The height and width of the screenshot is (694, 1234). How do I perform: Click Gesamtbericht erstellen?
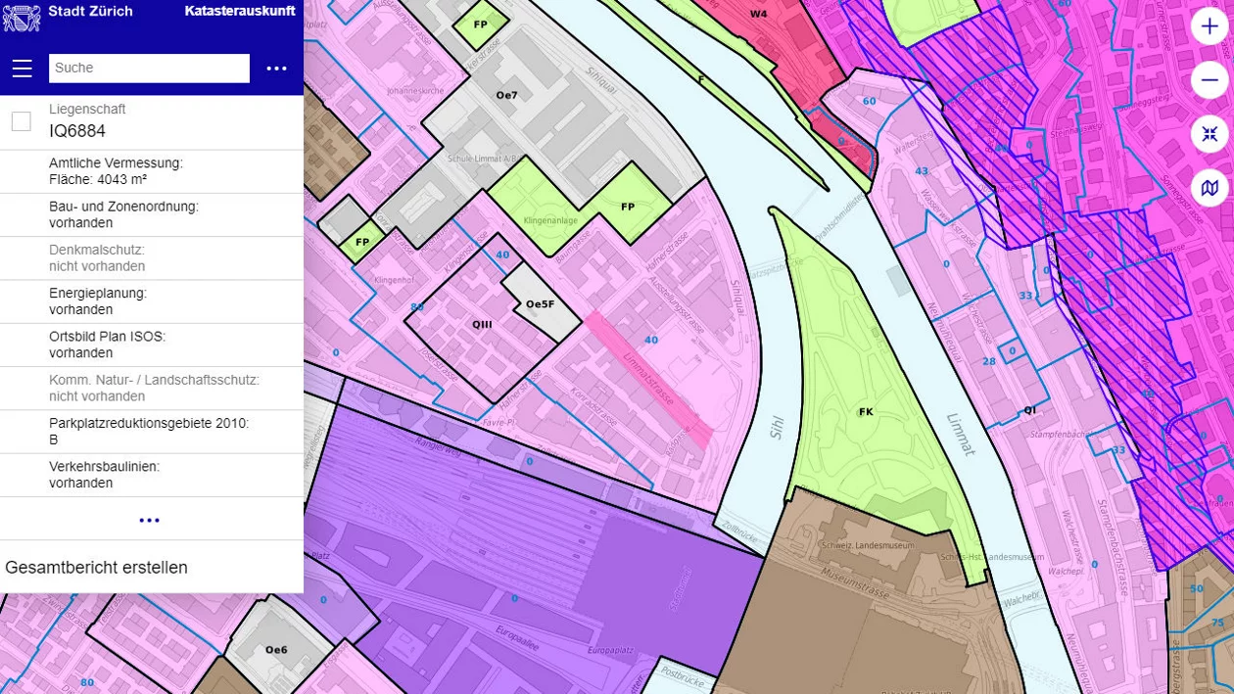[96, 568]
